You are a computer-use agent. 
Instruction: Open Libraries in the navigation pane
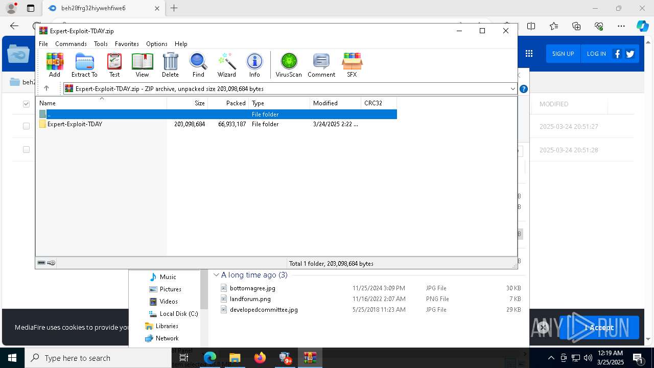(x=167, y=326)
